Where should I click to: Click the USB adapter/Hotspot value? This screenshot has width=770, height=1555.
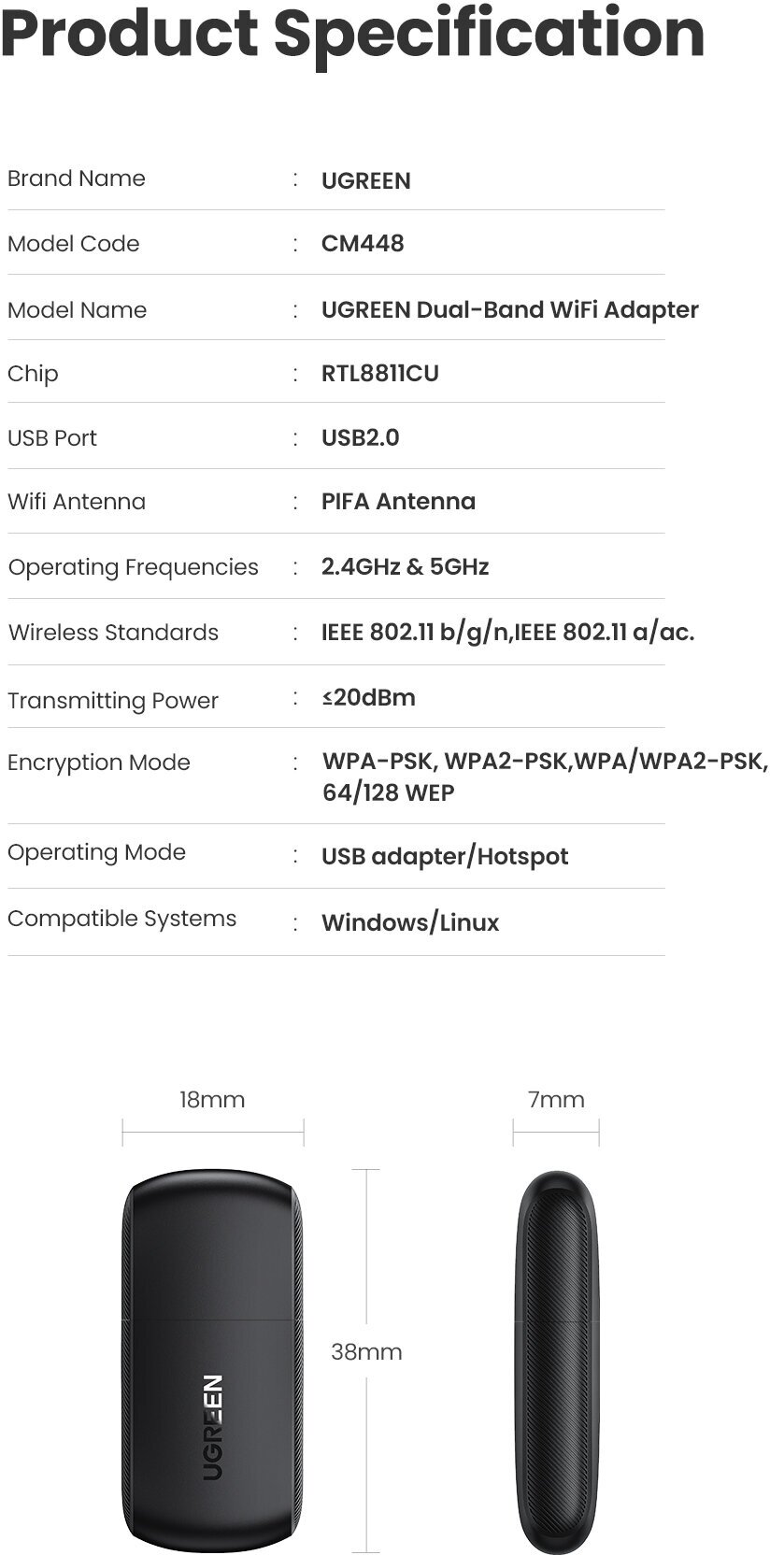coord(444,857)
